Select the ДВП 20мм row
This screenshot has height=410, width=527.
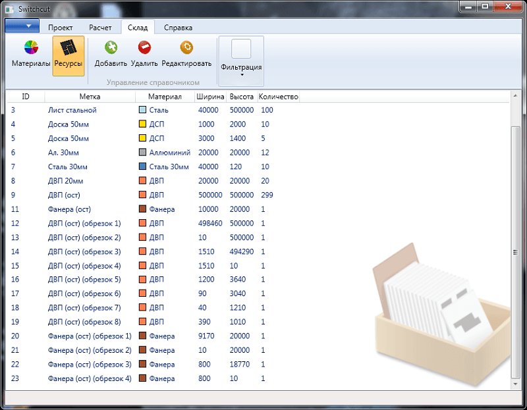click(258, 181)
